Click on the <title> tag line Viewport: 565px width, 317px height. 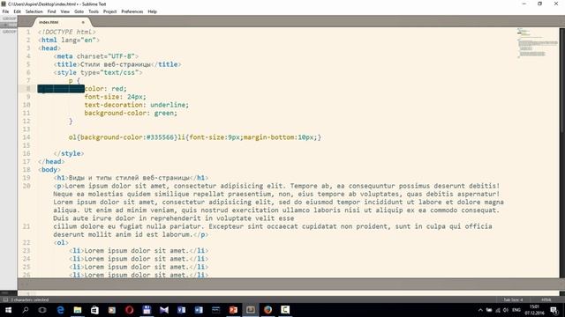(x=117, y=64)
